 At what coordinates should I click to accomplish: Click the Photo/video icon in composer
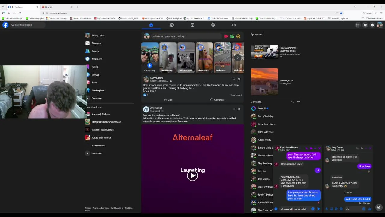pos(232,36)
